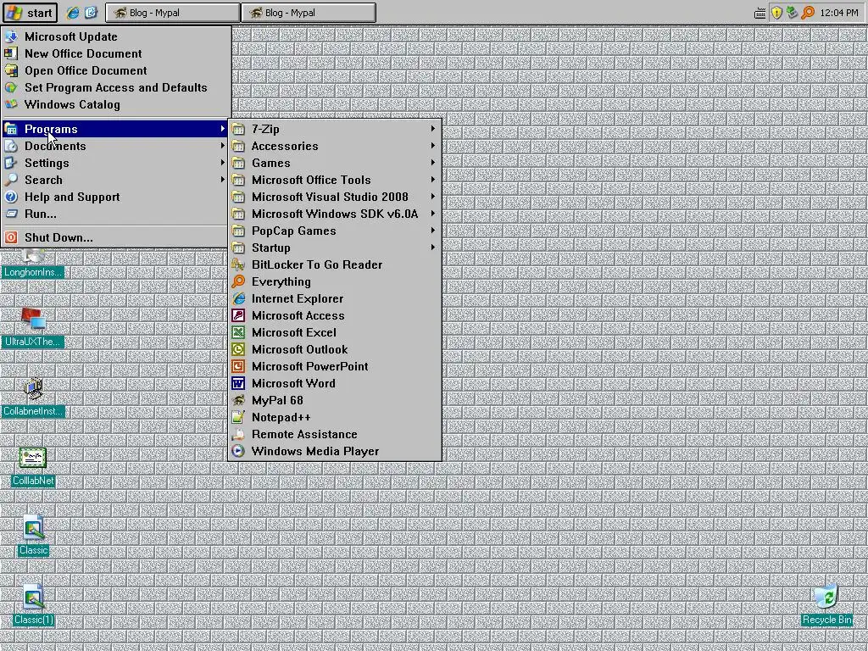Image resolution: width=868 pixels, height=651 pixels.
Task: Expand Microsoft Windows SDK v6.0A folder
Action: [334, 214]
